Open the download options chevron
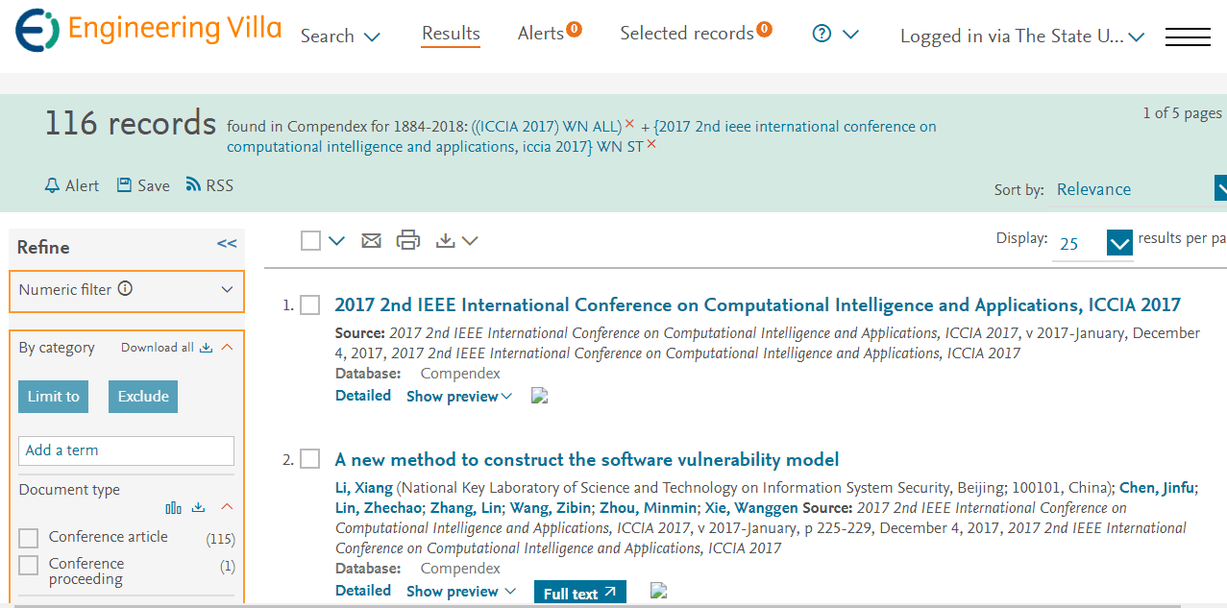1227x608 pixels. click(x=470, y=241)
